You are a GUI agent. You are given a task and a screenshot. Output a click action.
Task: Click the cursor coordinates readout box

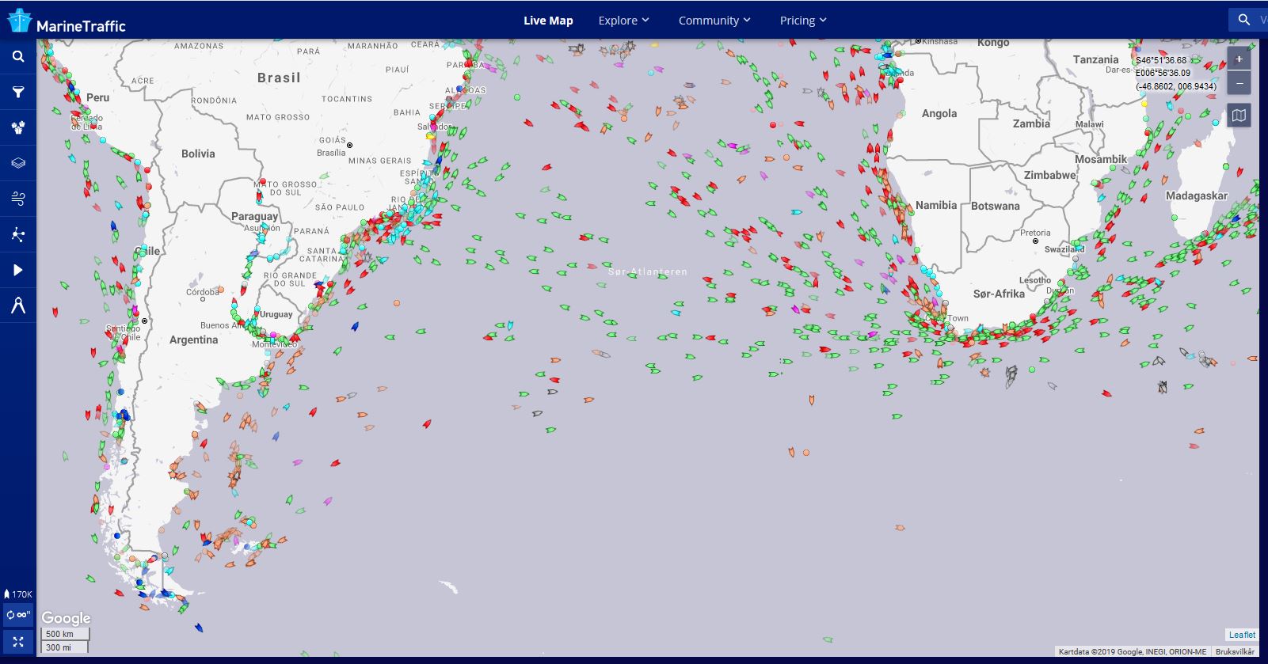pos(1176,73)
